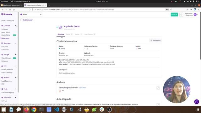201x113 pixels.
Task: Open Database in the sidebar
Action: tap(5, 61)
